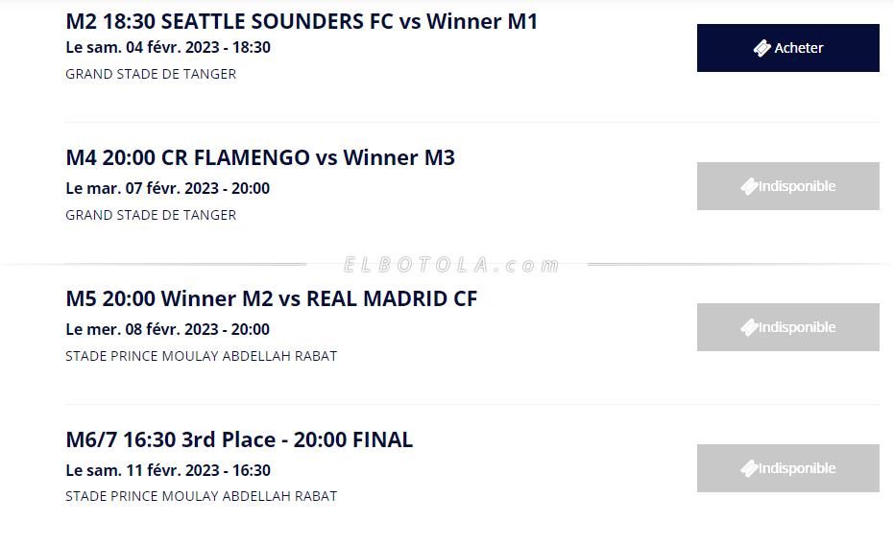Viewport: 894px width, 545px height.
Task: Click ticket icon in Flamengo Indisponible button
Action: pyautogui.click(x=749, y=186)
